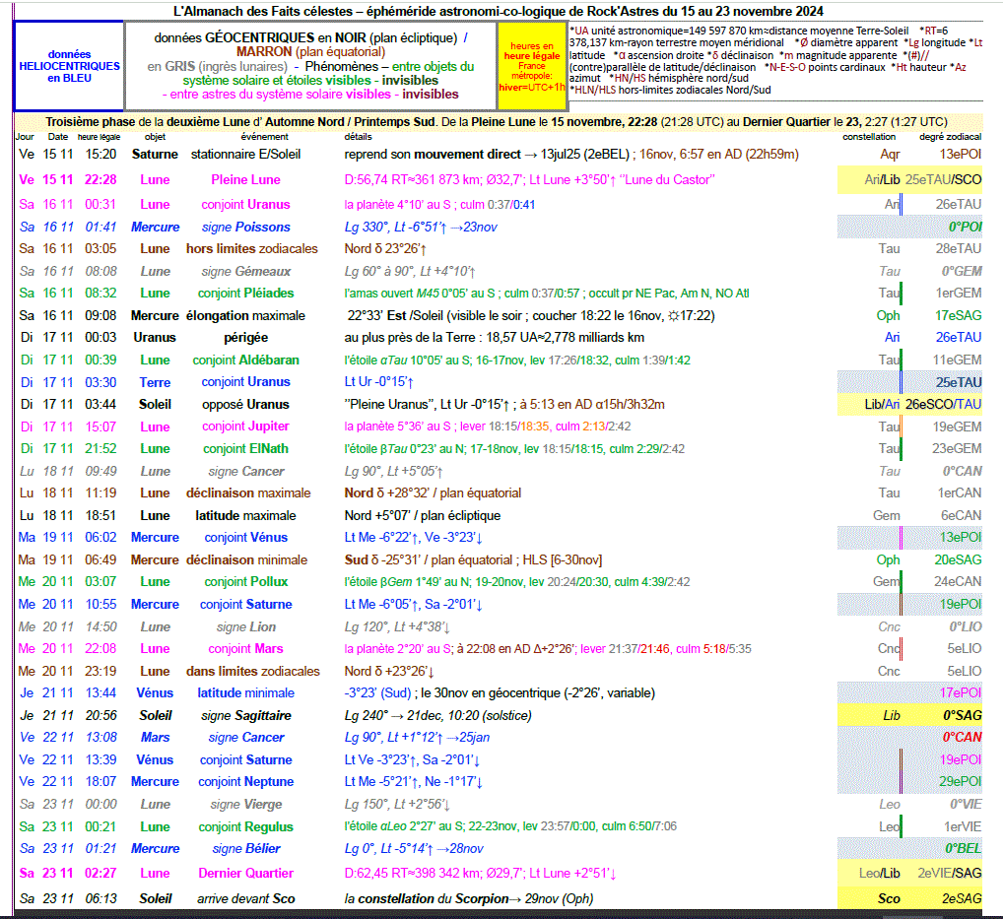Image resolution: width=1003 pixels, height=919 pixels.
Task: Click the "6eCAN" zodiac degree cell
Action: pyautogui.click(x=961, y=515)
